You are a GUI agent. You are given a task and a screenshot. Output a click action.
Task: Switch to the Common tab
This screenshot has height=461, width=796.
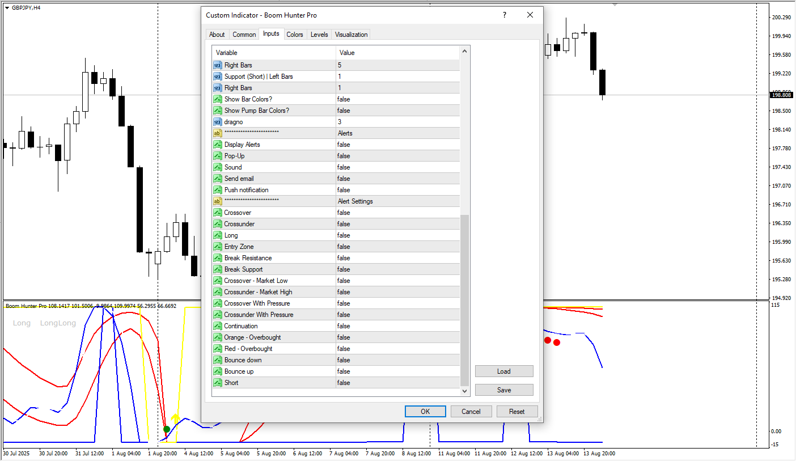coord(244,35)
